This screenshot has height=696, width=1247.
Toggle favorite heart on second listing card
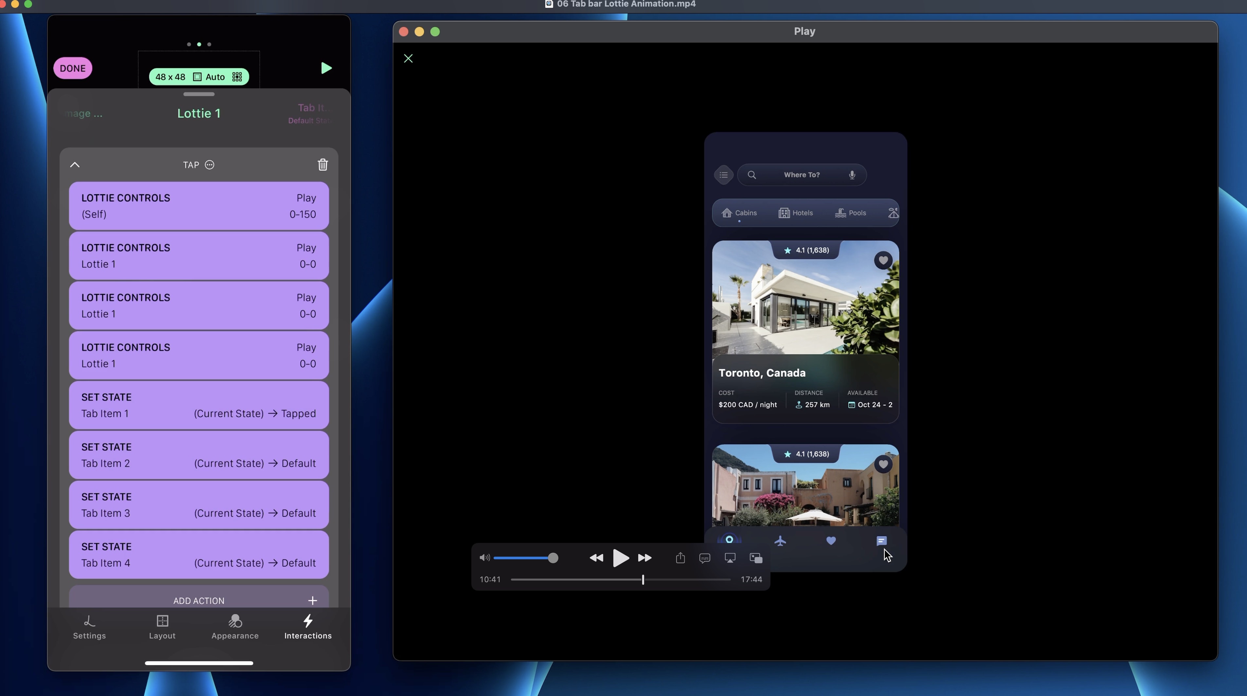click(x=883, y=464)
